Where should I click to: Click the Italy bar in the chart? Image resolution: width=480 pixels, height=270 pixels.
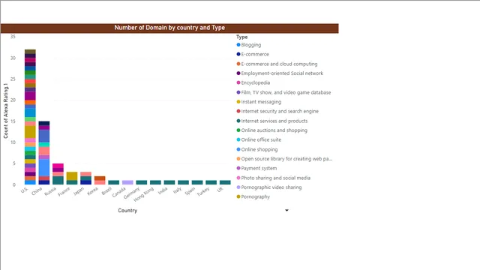click(x=183, y=182)
